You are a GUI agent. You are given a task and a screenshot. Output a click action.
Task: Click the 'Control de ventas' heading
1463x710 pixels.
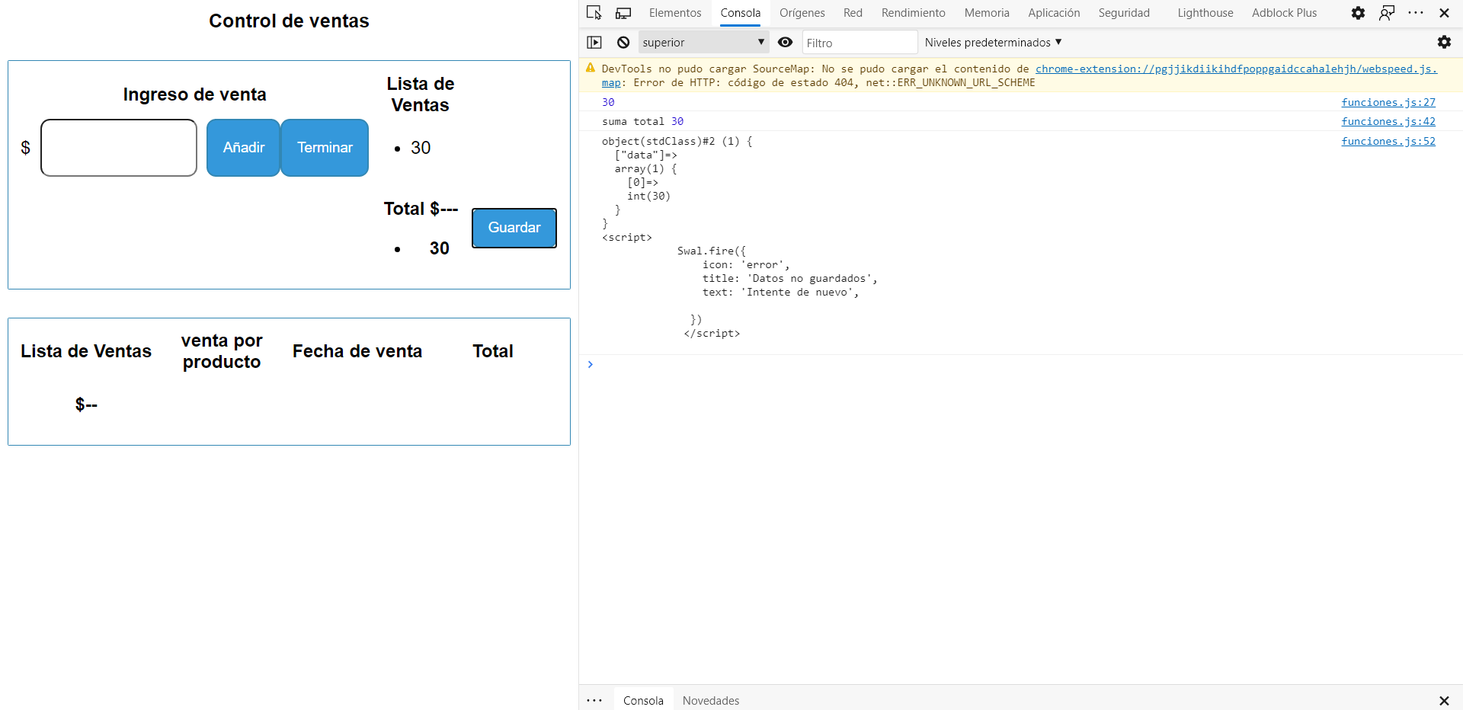coord(289,21)
